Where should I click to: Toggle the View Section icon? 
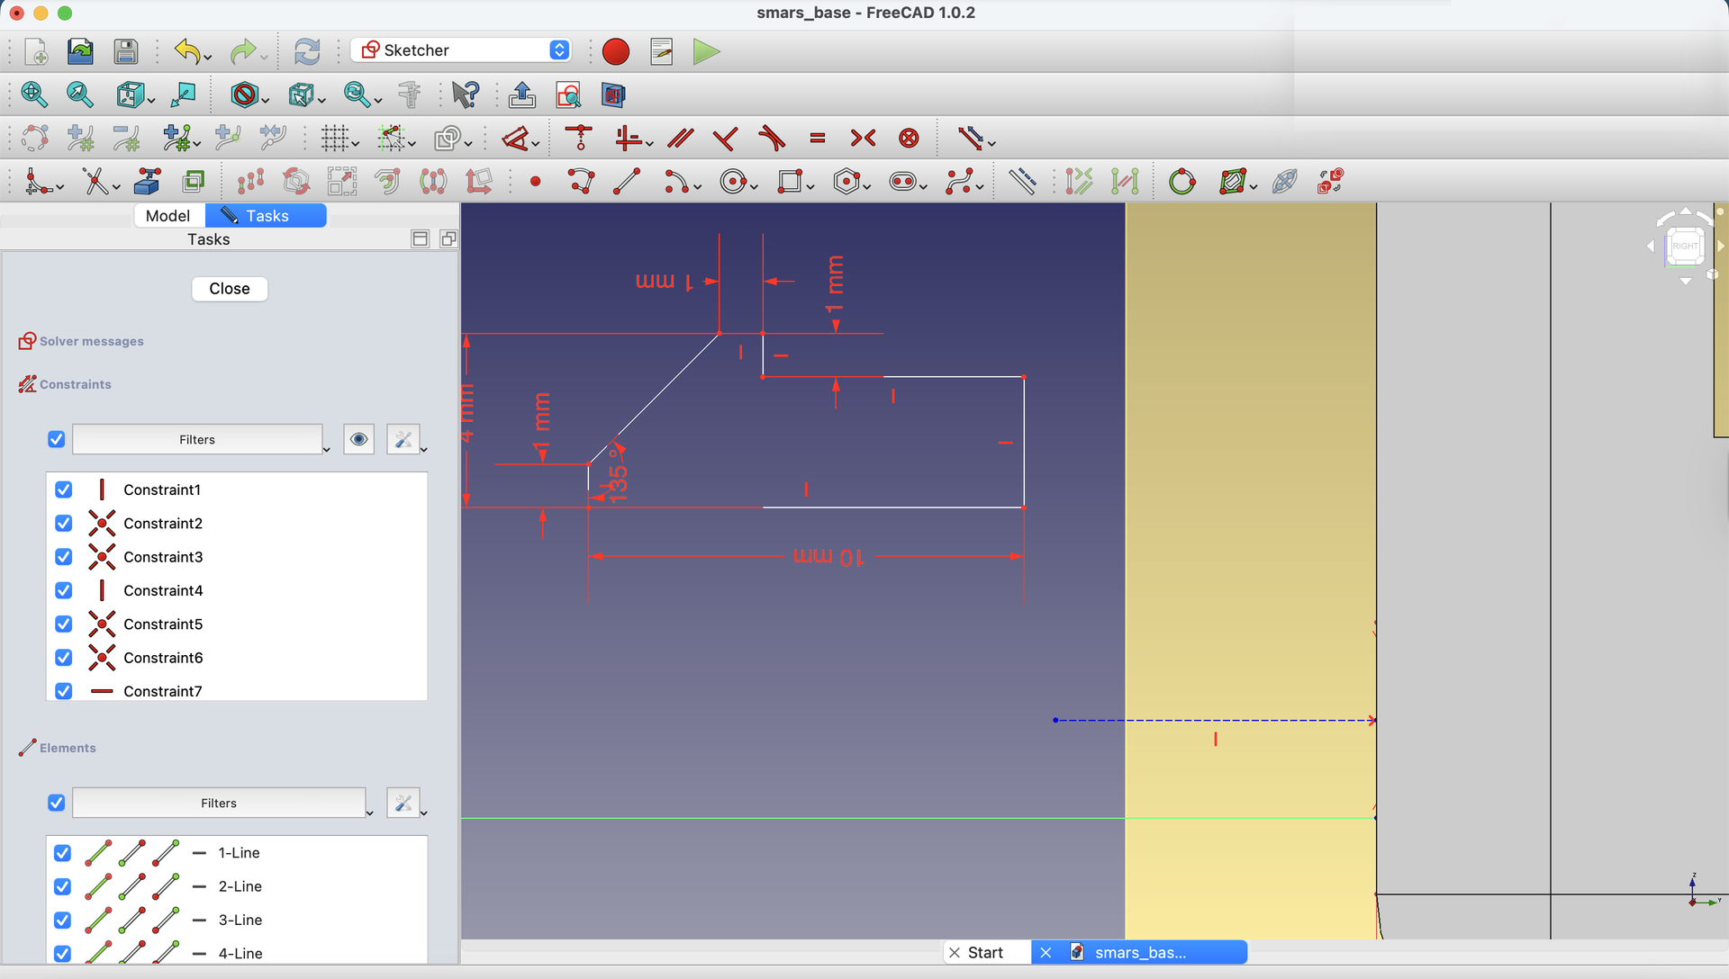(613, 94)
